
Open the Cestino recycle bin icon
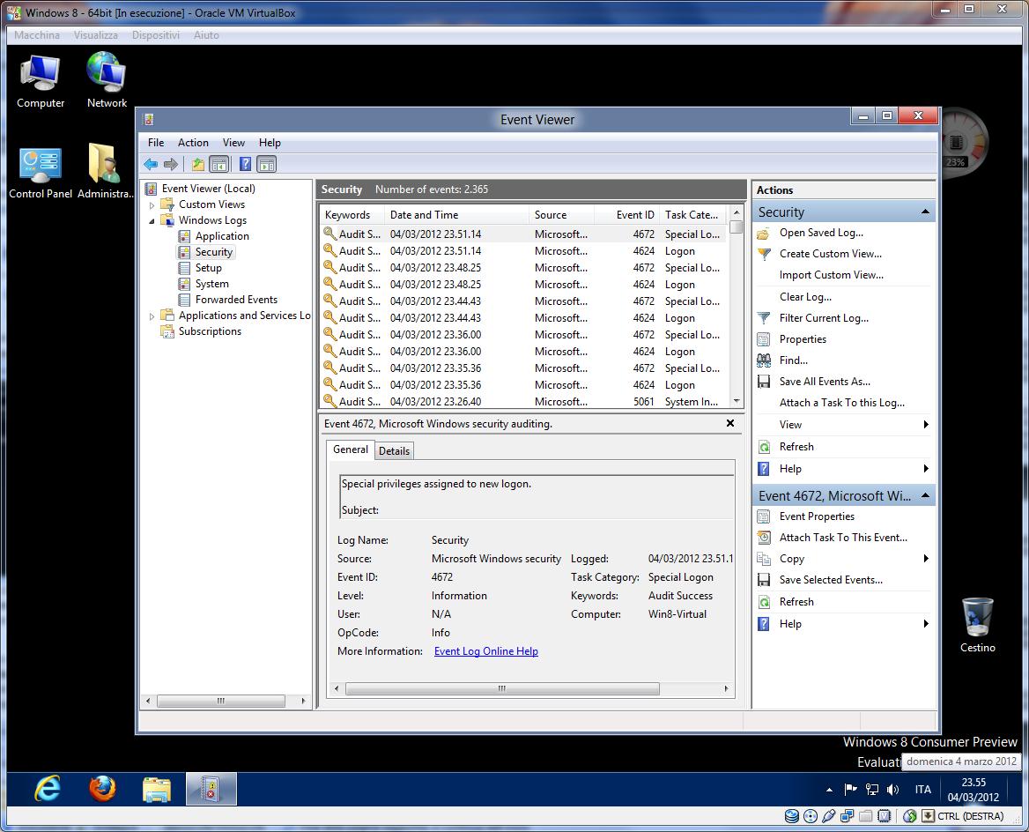(977, 625)
